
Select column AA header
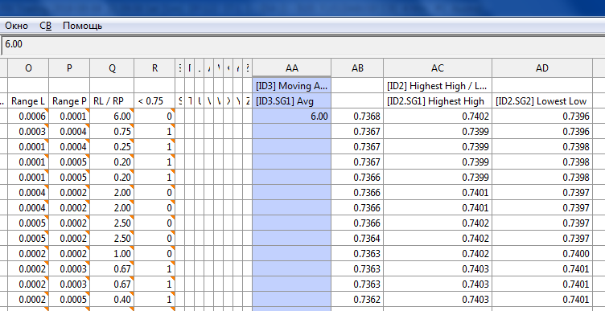(292, 68)
